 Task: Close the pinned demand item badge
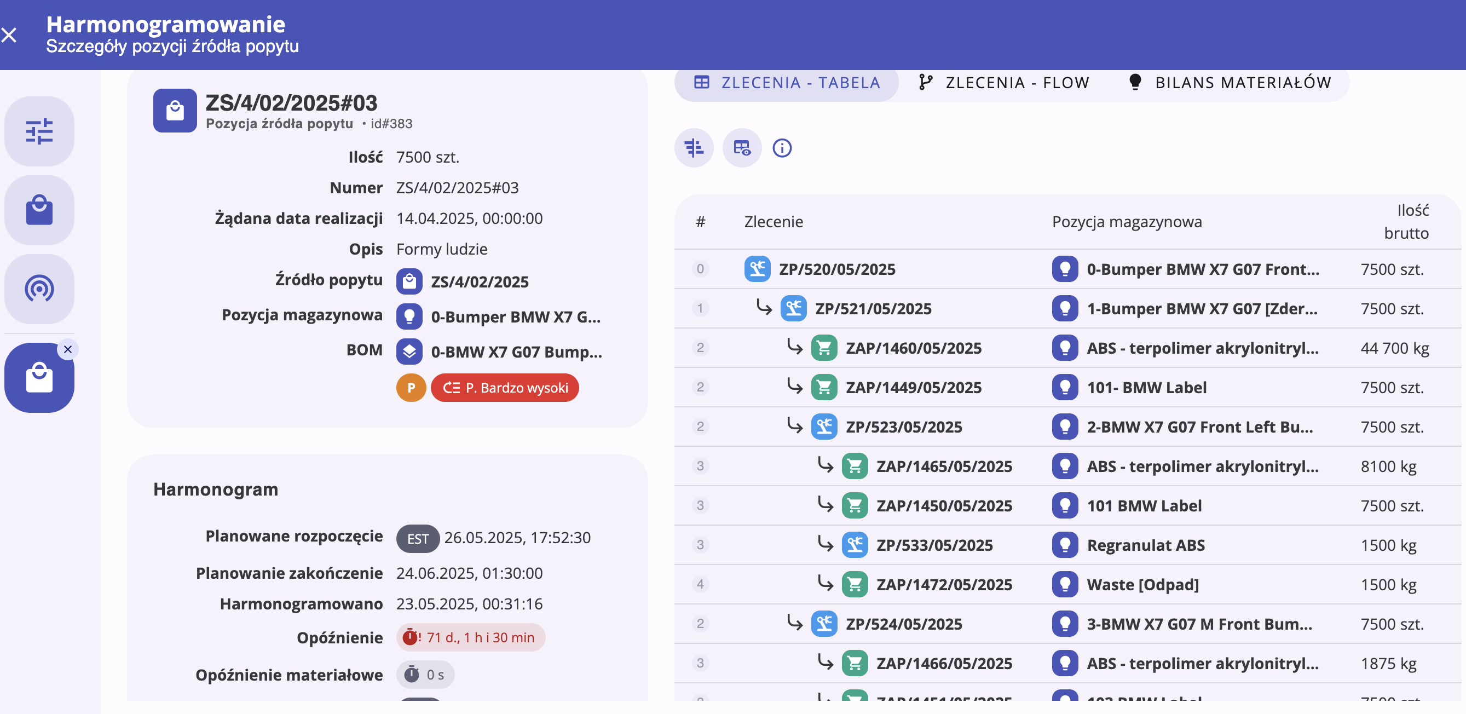[x=68, y=349]
